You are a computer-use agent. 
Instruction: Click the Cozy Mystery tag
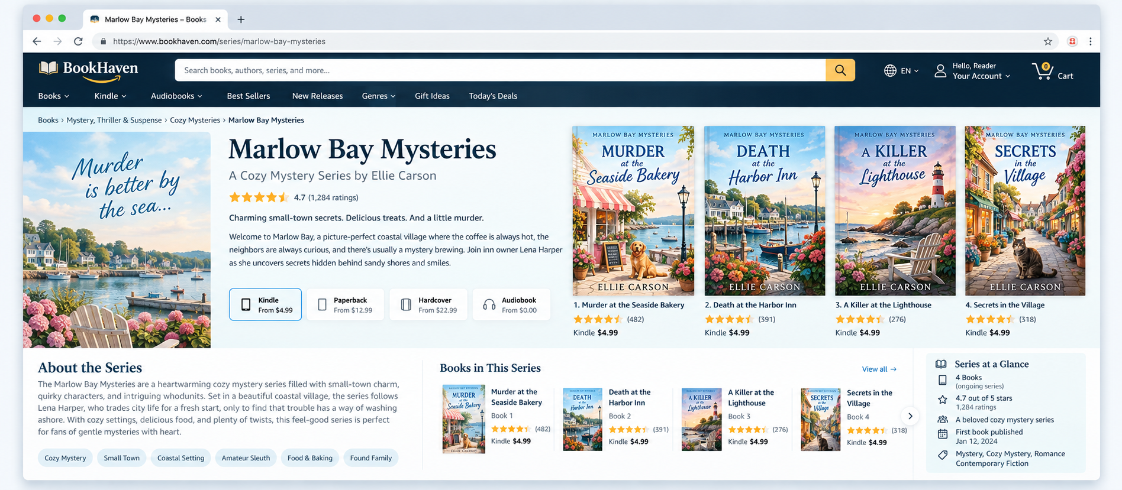65,458
